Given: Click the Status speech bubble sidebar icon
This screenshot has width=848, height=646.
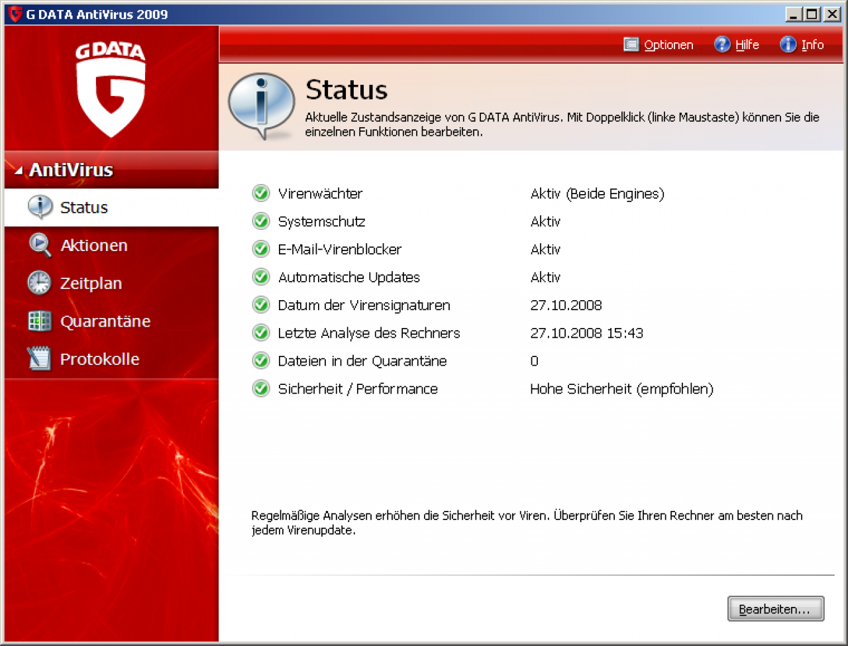Looking at the screenshot, I should pyautogui.click(x=40, y=207).
